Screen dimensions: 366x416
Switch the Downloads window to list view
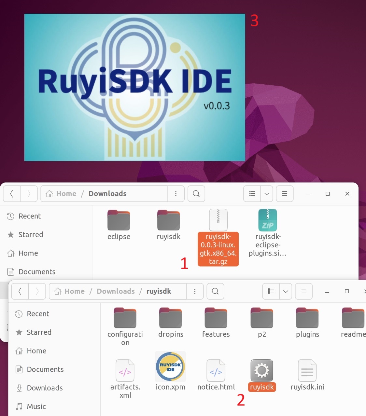[251, 194]
